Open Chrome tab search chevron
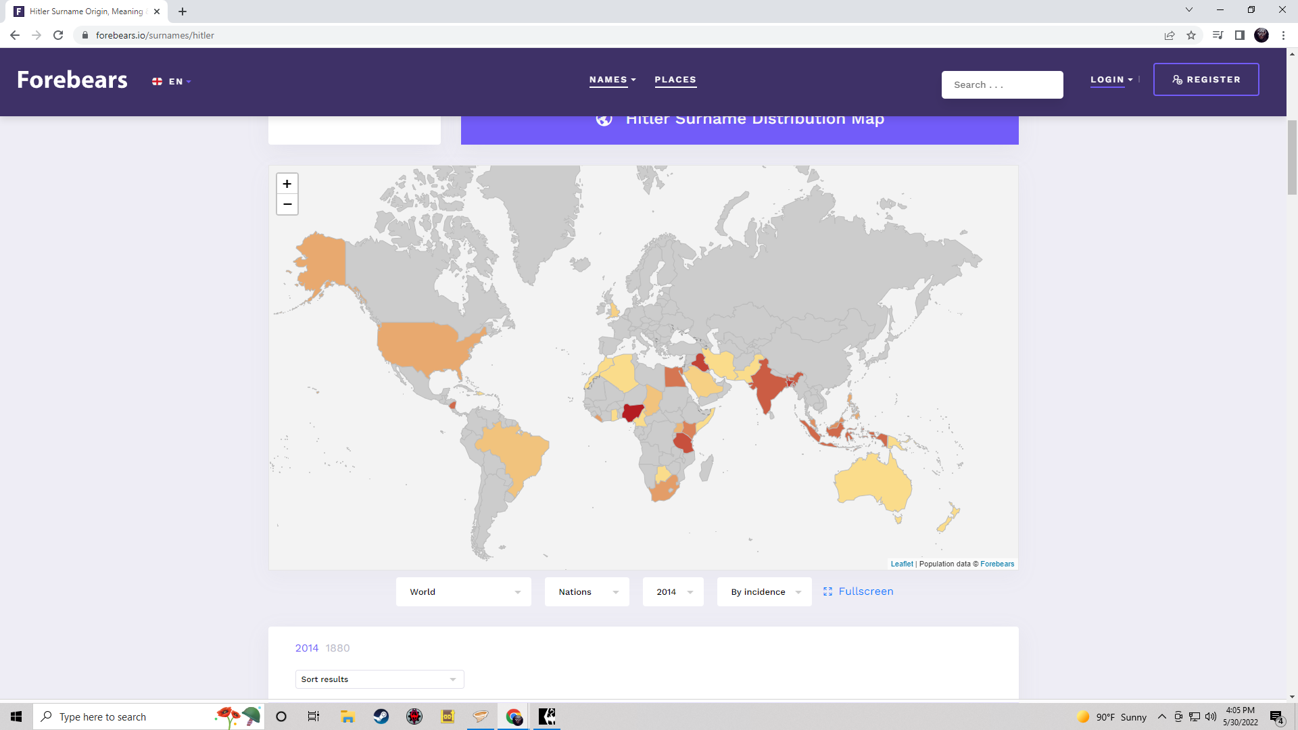The height and width of the screenshot is (730, 1298). (x=1189, y=9)
